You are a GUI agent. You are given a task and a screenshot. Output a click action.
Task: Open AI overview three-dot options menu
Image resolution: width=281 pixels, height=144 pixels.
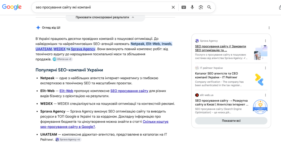point(269,28)
